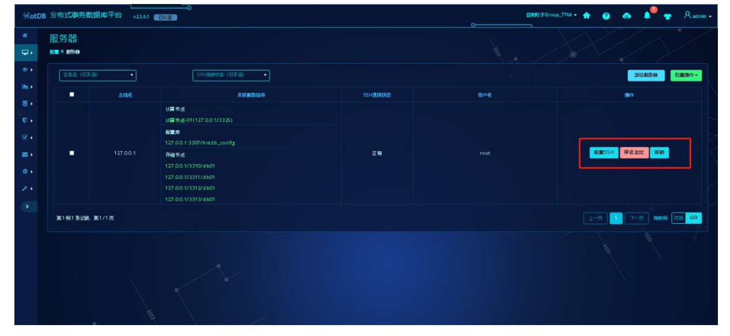Open the admin user menu
This screenshot has width=730, height=336.
coord(698,16)
